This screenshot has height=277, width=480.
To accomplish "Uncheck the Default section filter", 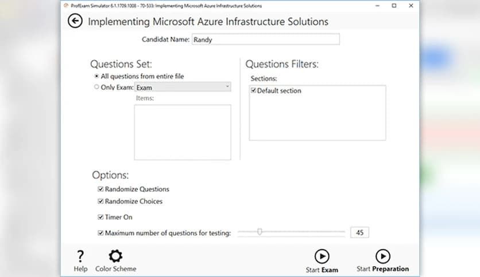I will pyautogui.click(x=253, y=91).
